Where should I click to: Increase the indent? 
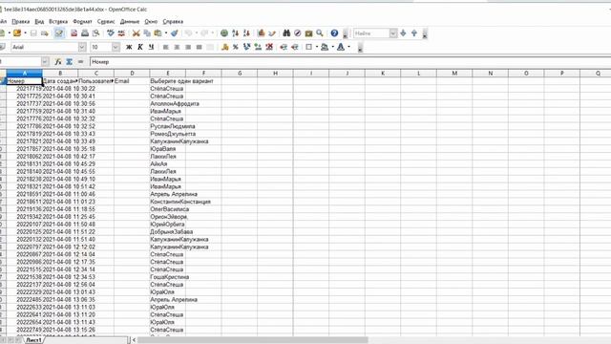click(295, 47)
